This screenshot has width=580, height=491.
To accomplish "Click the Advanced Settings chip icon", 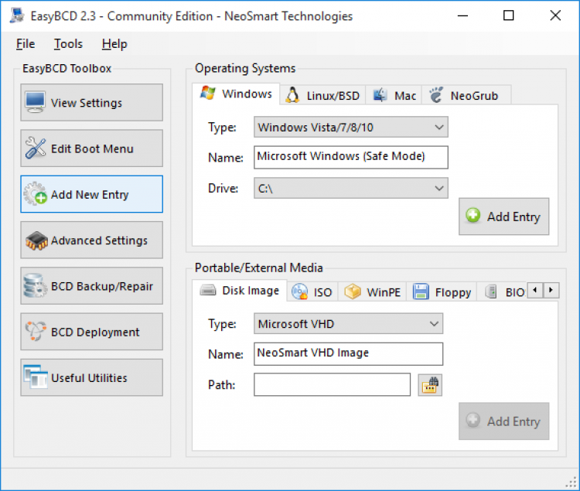I will coord(35,240).
